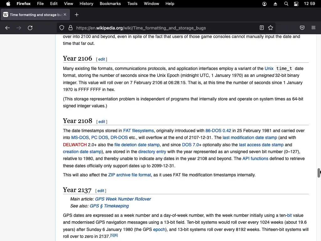Edit the Year 2137 section
The height and width of the screenshot is (241, 321).
click(101, 191)
